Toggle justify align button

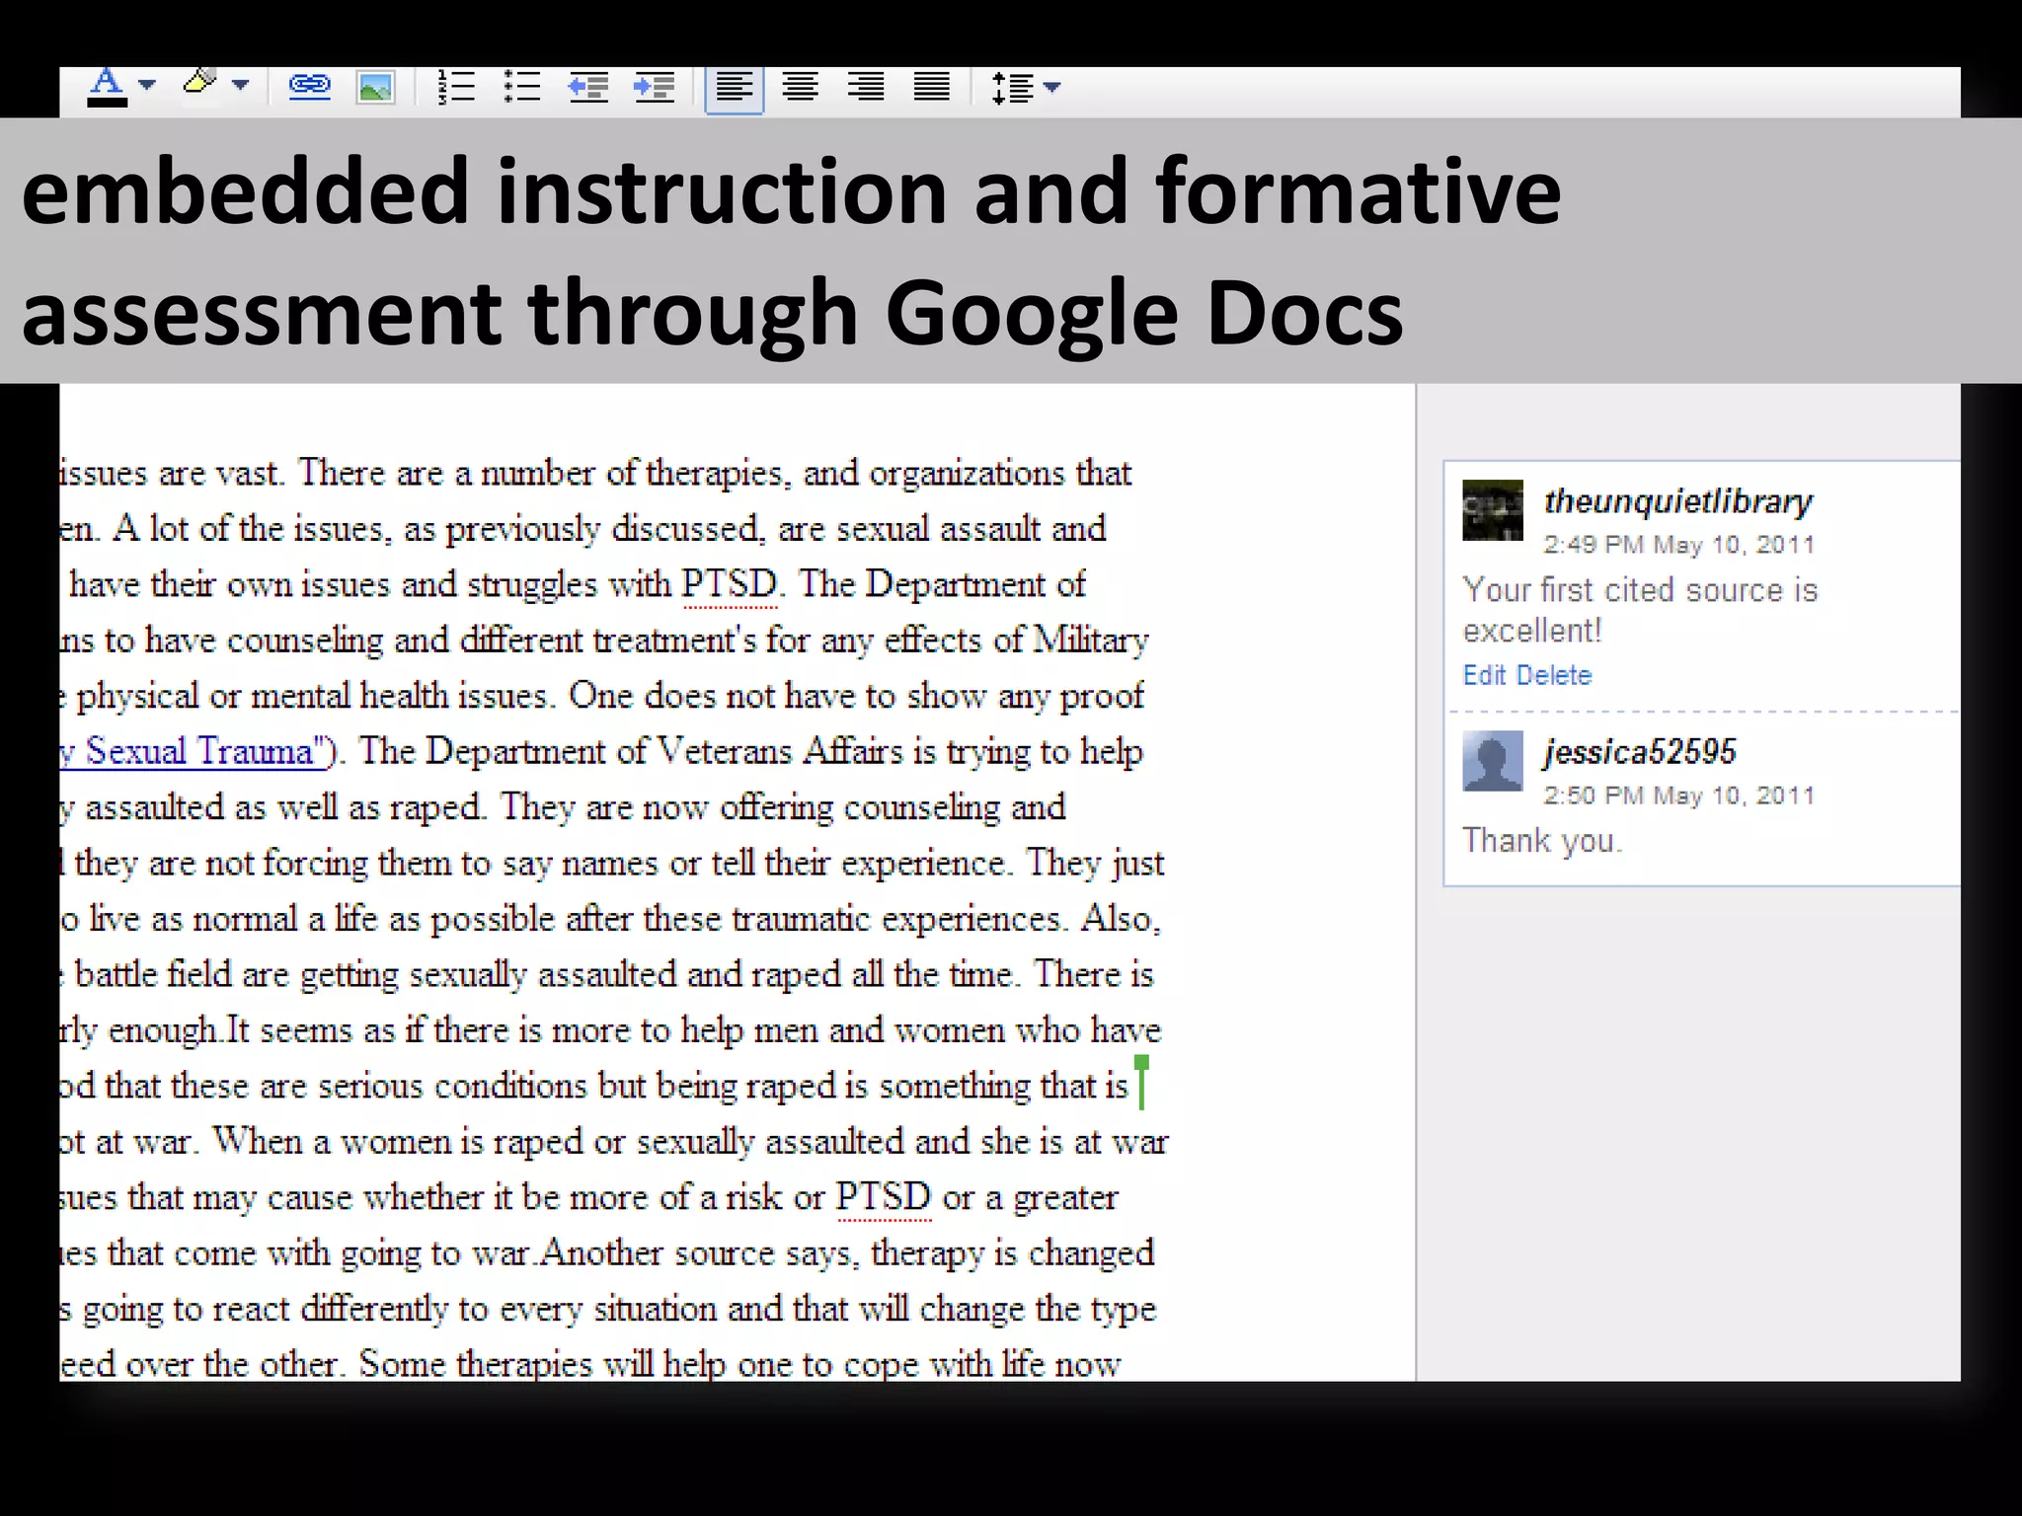pos(931,88)
